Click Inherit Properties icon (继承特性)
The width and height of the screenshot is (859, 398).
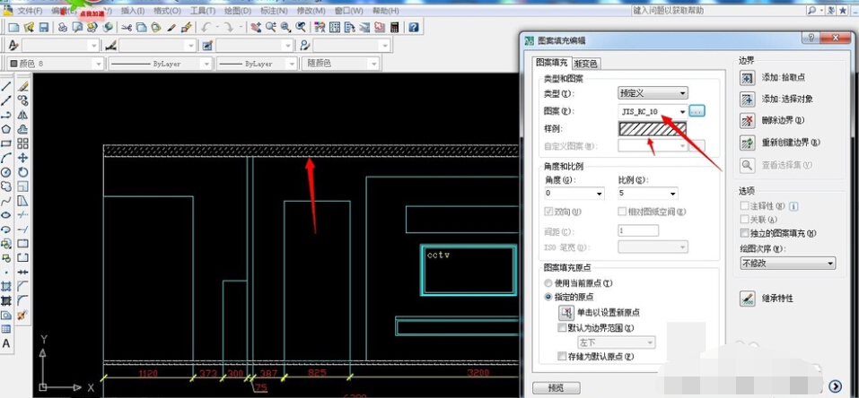point(748,298)
